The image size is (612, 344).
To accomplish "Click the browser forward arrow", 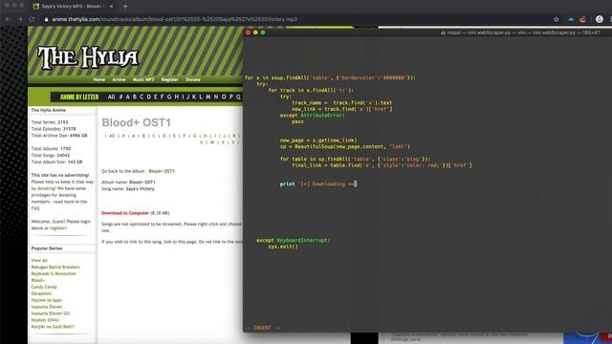I will coord(20,19).
